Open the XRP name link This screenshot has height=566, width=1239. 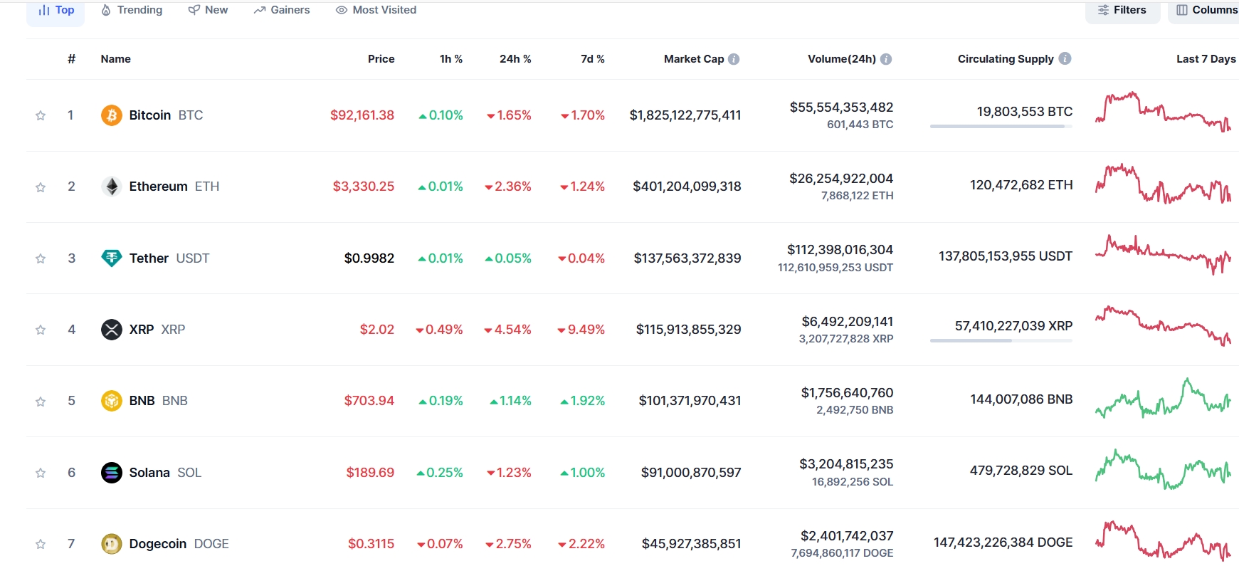tap(157, 330)
